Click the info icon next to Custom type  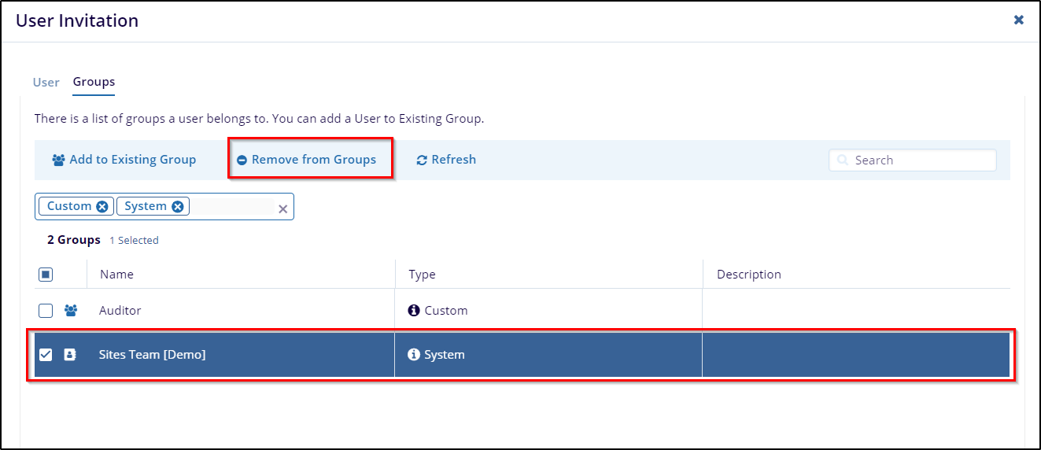click(x=414, y=311)
